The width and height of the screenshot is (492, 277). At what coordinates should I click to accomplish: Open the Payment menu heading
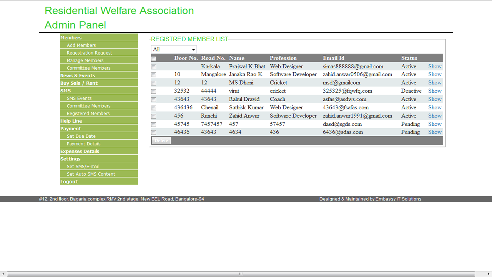pos(99,128)
